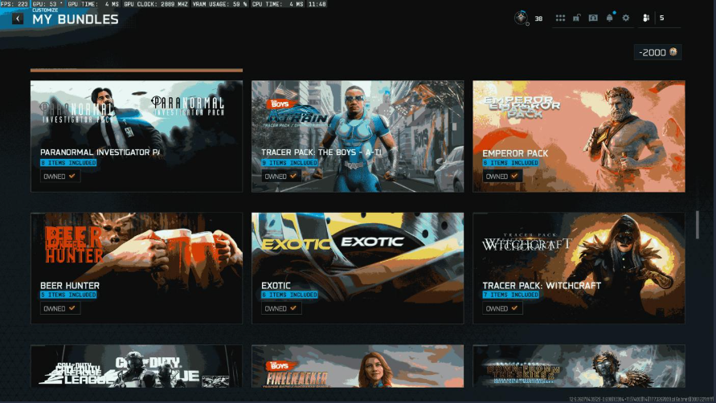Screen dimensions: 716x403
Task: Open the player emblem profile icon
Action: pos(521,18)
